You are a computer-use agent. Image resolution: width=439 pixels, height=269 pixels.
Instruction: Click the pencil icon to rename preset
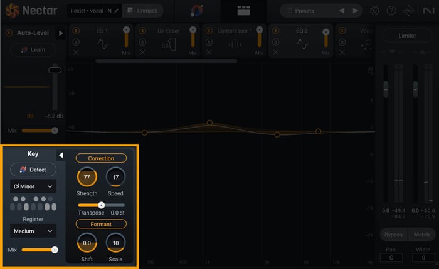pyautogui.click(x=116, y=11)
